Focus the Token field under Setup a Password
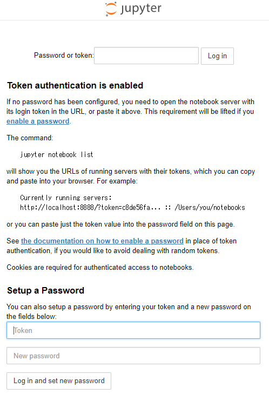The width and height of the screenshot is (269, 395). (x=133, y=330)
